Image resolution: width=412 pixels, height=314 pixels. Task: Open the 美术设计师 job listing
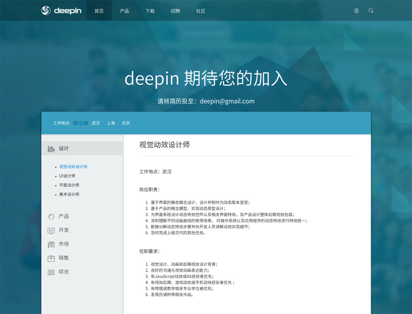(x=69, y=194)
